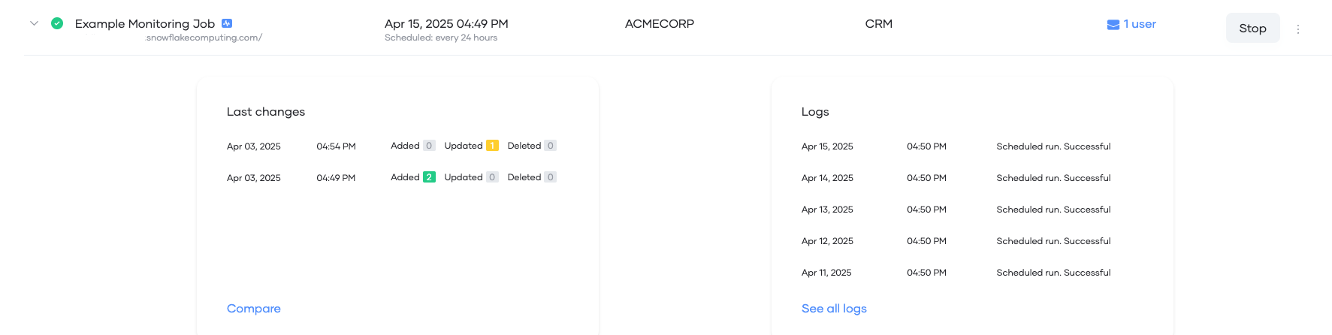Select the Example Monitoring Job title
1332x335 pixels.
click(145, 24)
